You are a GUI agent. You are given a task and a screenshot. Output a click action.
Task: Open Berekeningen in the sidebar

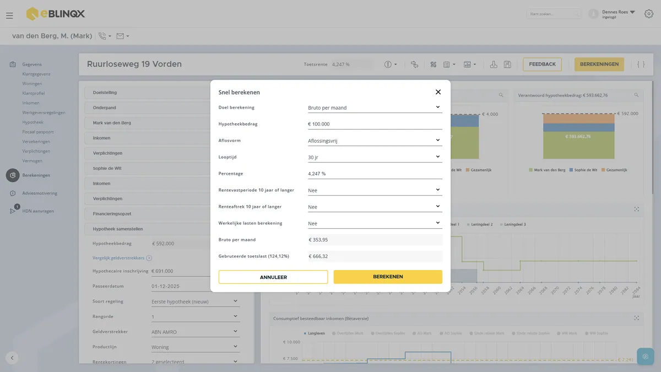tap(36, 175)
